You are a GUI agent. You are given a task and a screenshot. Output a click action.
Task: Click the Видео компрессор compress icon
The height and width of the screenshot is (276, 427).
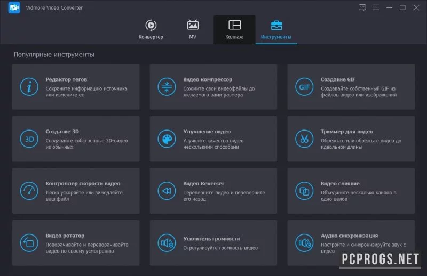[x=167, y=87]
